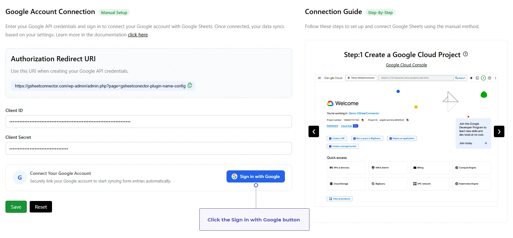The height and width of the screenshot is (238, 513).
Task: Click the 'Manual Setup' badge
Action: pos(114,12)
